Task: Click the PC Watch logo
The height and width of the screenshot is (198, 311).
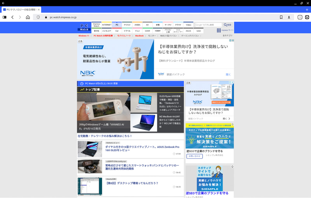Action: click(x=84, y=27)
